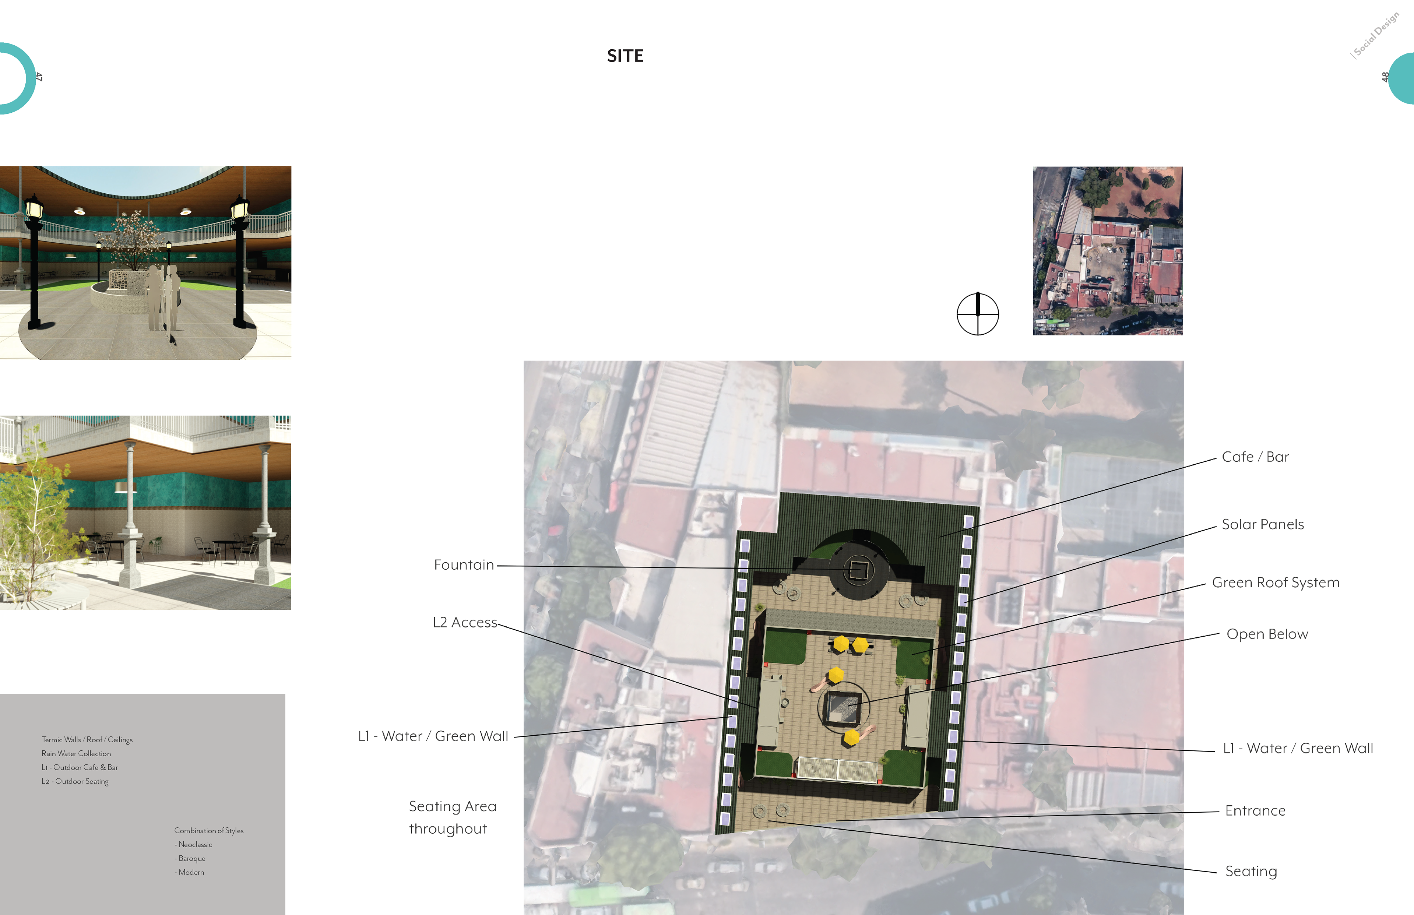Open the courtyard fountain render image
Viewport: 1414px width, 915px height.
click(x=145, y=263)
